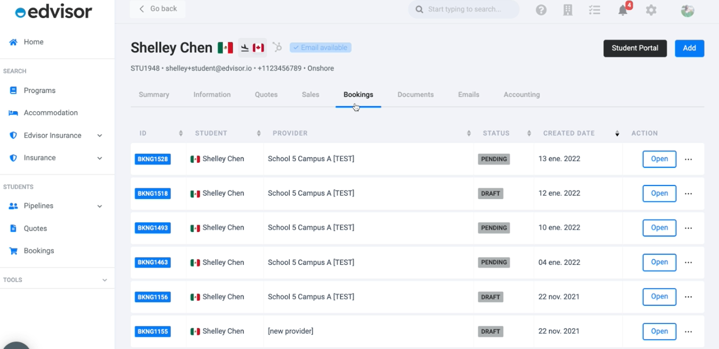This screenshot has height=349, width=719.
Task: Click the Edvisor logo
Action: coord(53,12)
